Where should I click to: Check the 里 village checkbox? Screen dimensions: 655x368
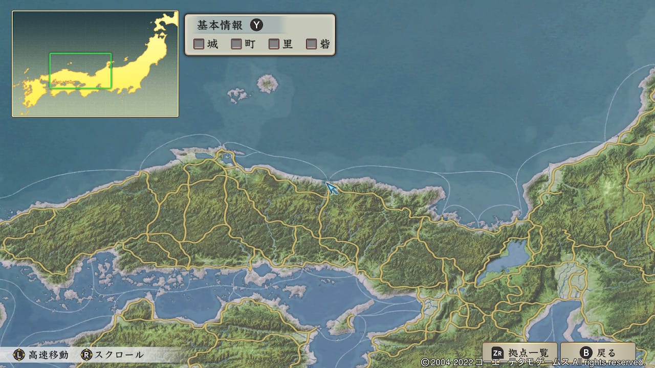click(274, 44)
